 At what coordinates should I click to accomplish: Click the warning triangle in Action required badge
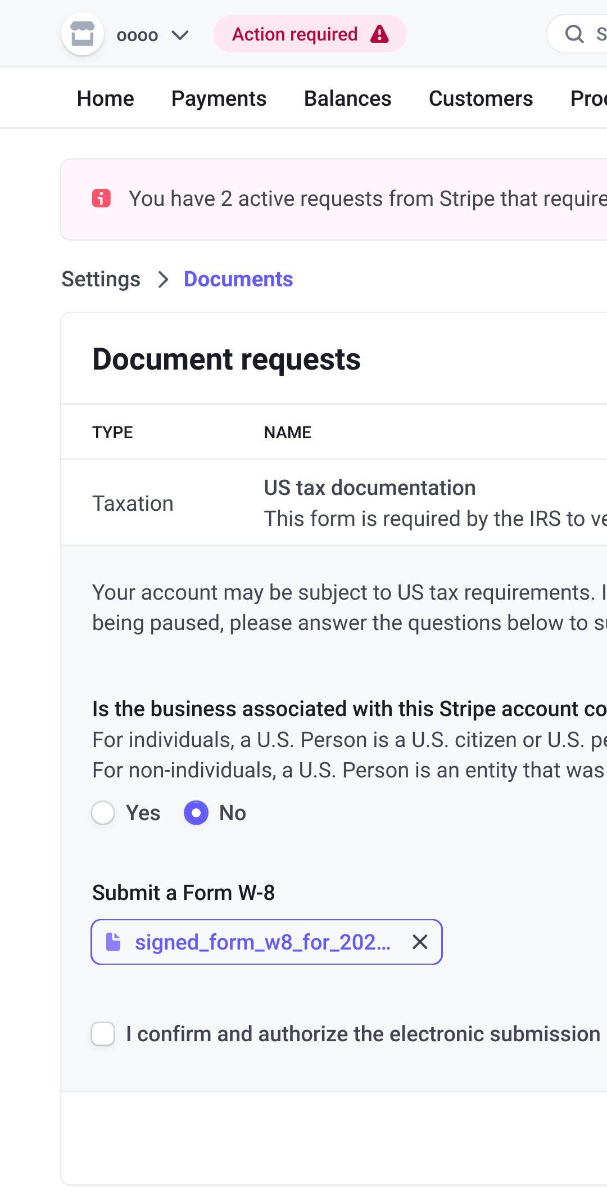point(380,34)
